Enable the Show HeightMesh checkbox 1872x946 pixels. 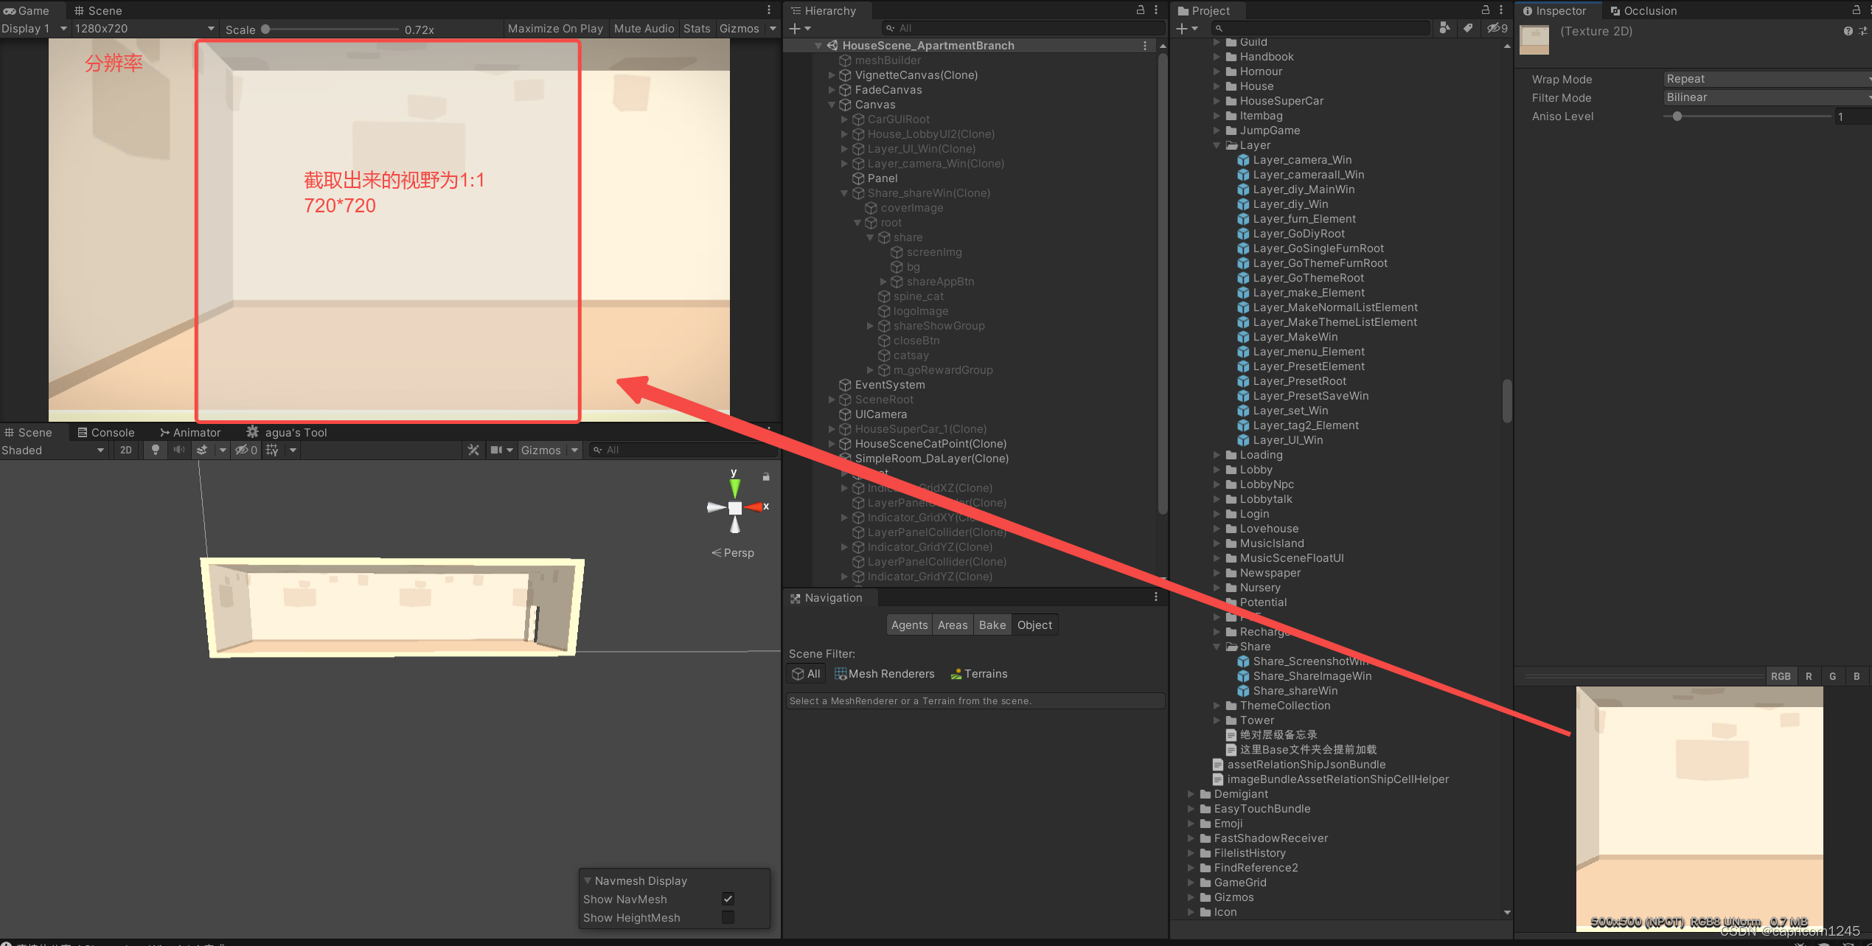[728, 917]
